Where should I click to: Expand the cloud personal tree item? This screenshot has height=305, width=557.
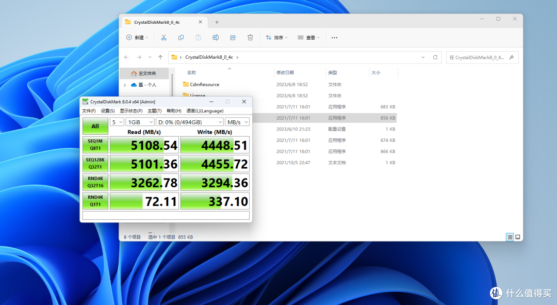[x=125, y=85]
